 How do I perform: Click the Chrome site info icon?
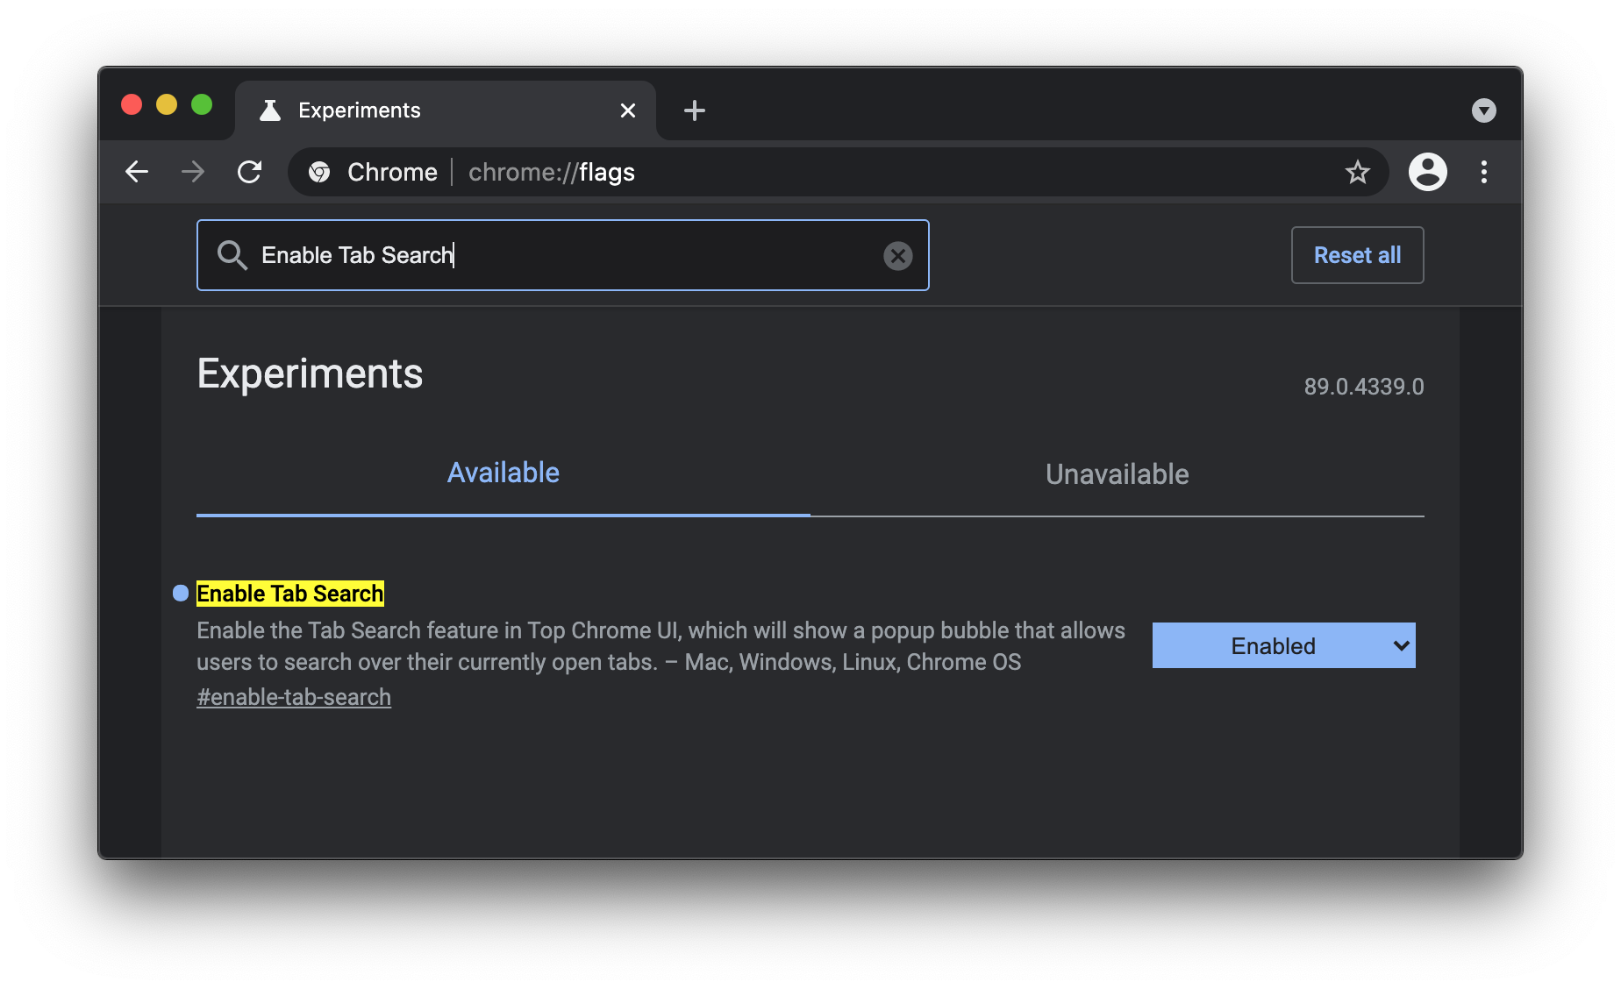click(320, 172)
